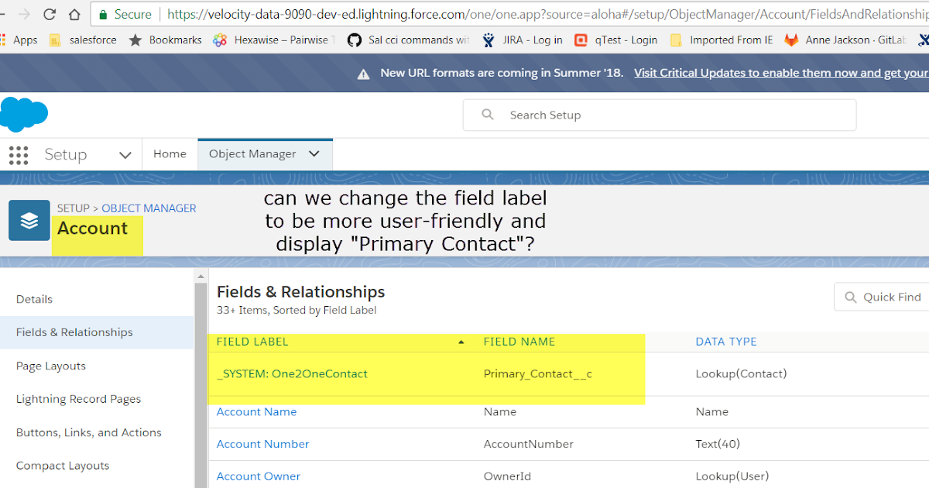Click Text(40) data type cell
This screenshot has height=488, width=929.
[718, 444]
